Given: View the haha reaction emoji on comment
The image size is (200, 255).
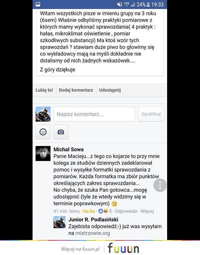Looking at the screenshot, I should coord(106,211).
